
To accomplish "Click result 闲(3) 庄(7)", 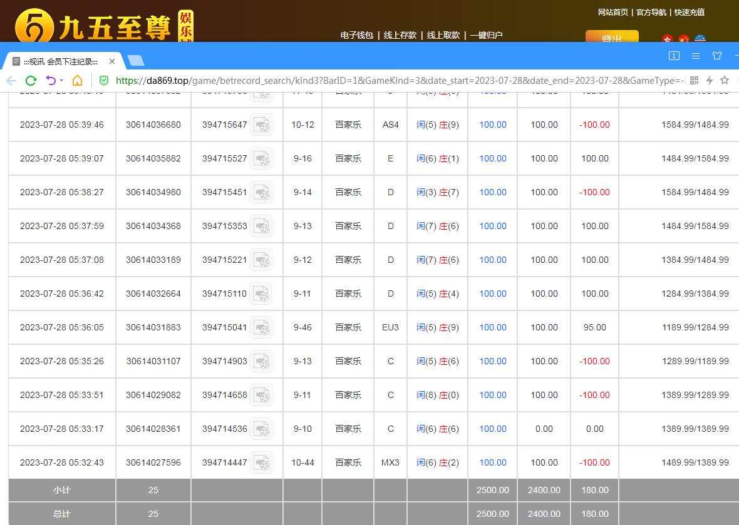I will (x=437, y=193).
